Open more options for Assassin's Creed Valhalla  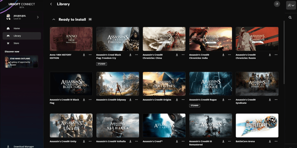137,141
